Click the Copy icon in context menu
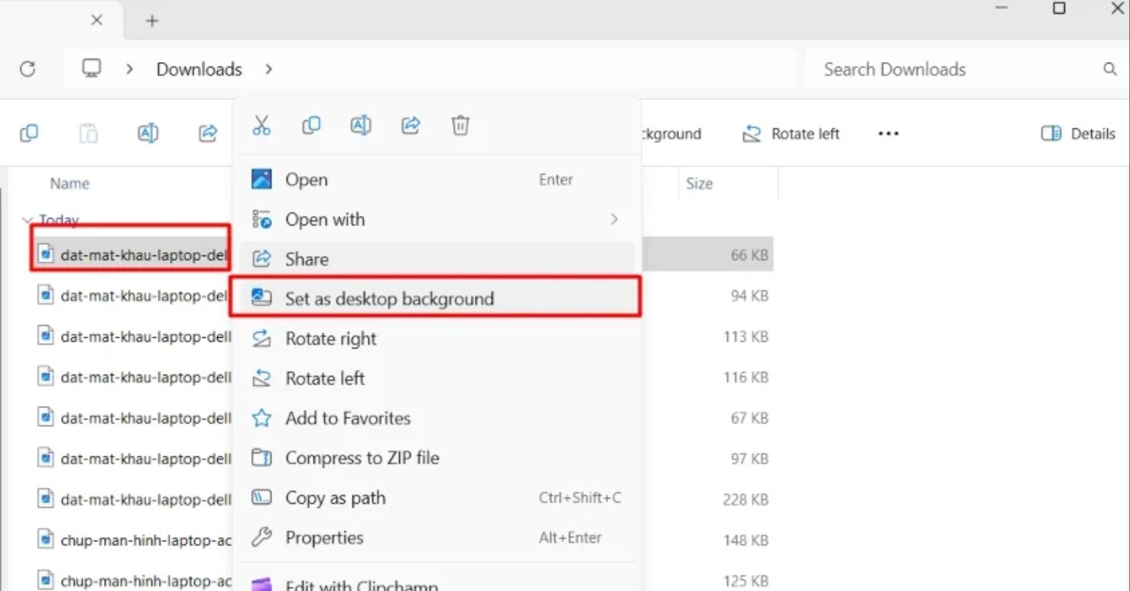The height and width of the screenshot is (591, 1130). (311, 125)
